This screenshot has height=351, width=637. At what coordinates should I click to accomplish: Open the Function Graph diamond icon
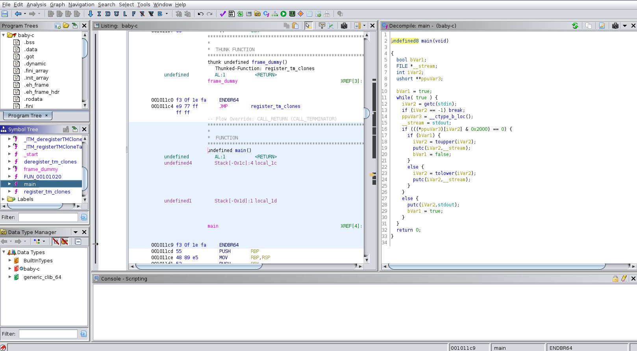coord(301,14)
